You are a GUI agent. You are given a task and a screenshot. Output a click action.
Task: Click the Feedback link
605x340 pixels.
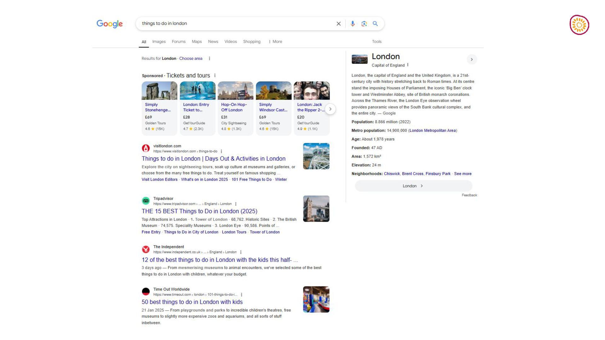click(469, 195)
